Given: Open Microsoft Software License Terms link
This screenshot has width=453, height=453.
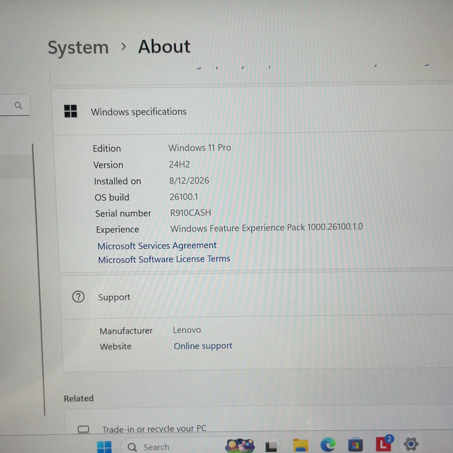Looking at the screenshot, I should [x=164, y=259].
